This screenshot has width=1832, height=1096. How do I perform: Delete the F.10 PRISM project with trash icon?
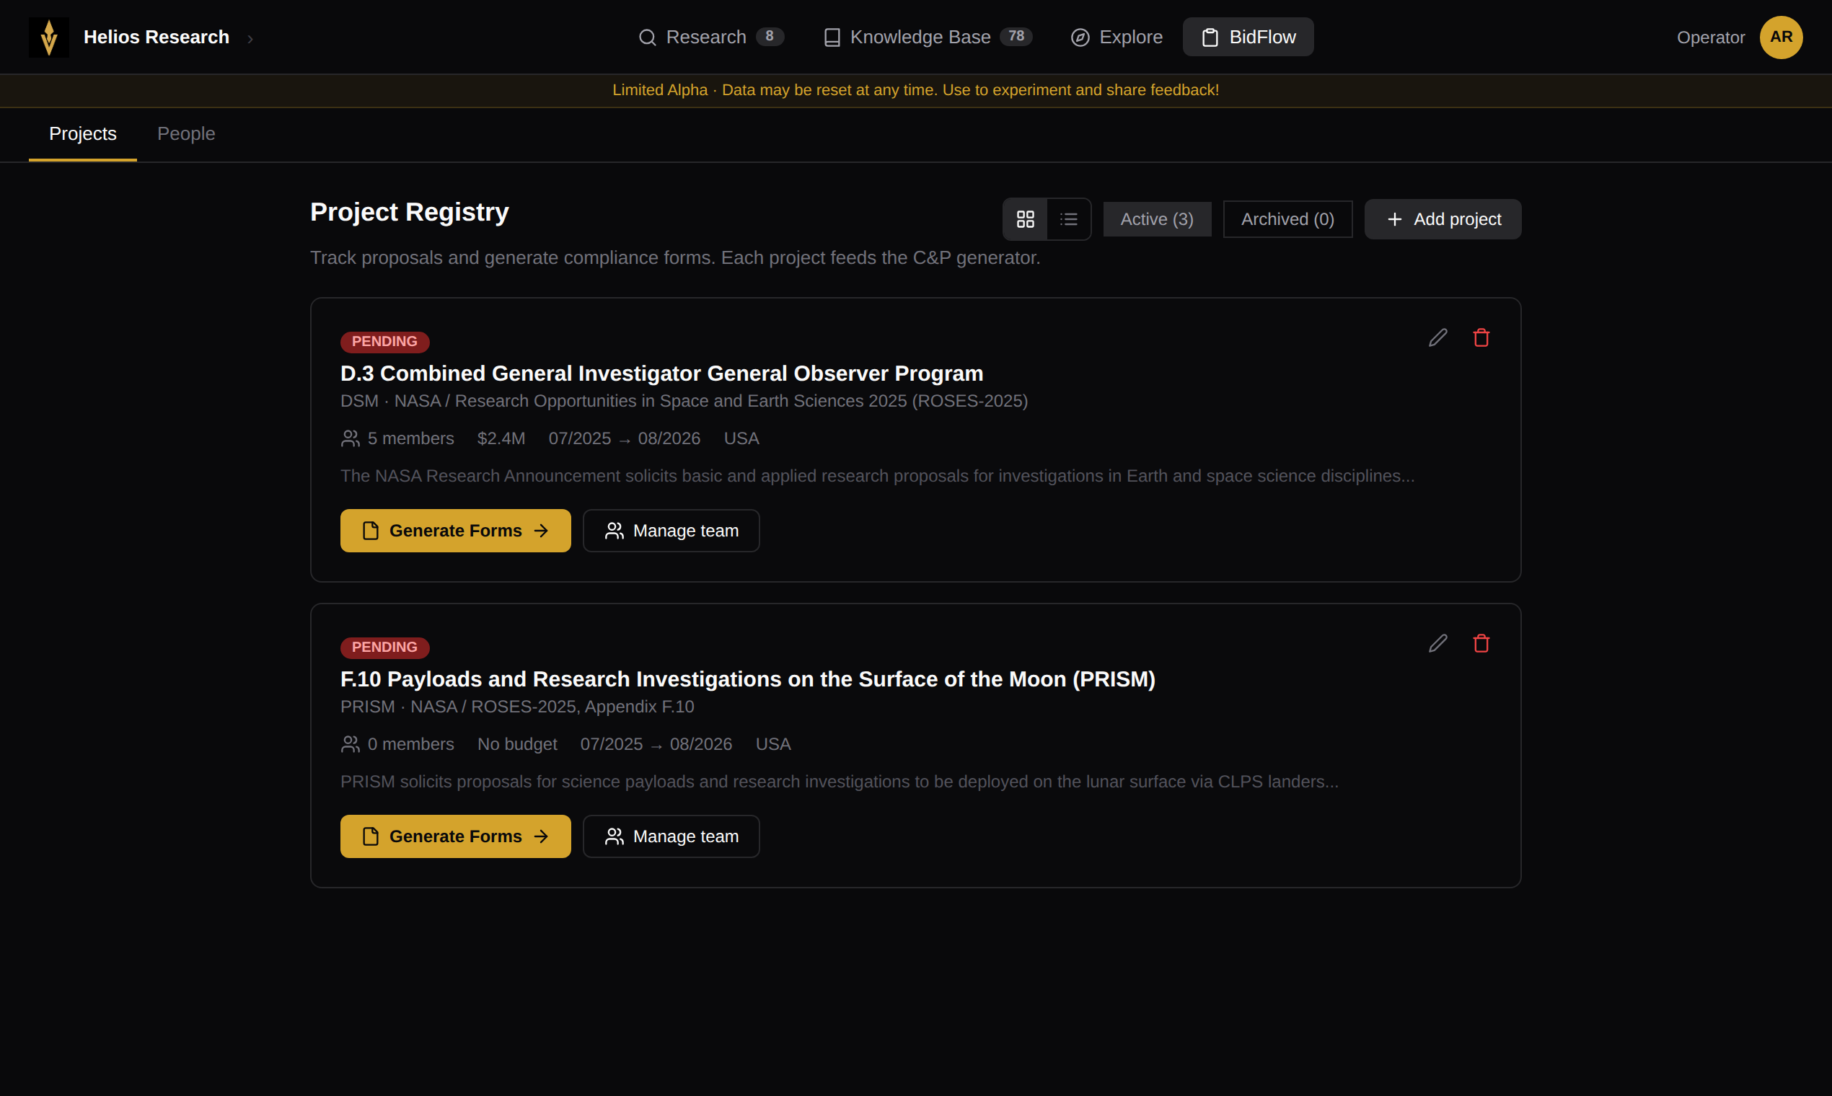click(1480, 643)
